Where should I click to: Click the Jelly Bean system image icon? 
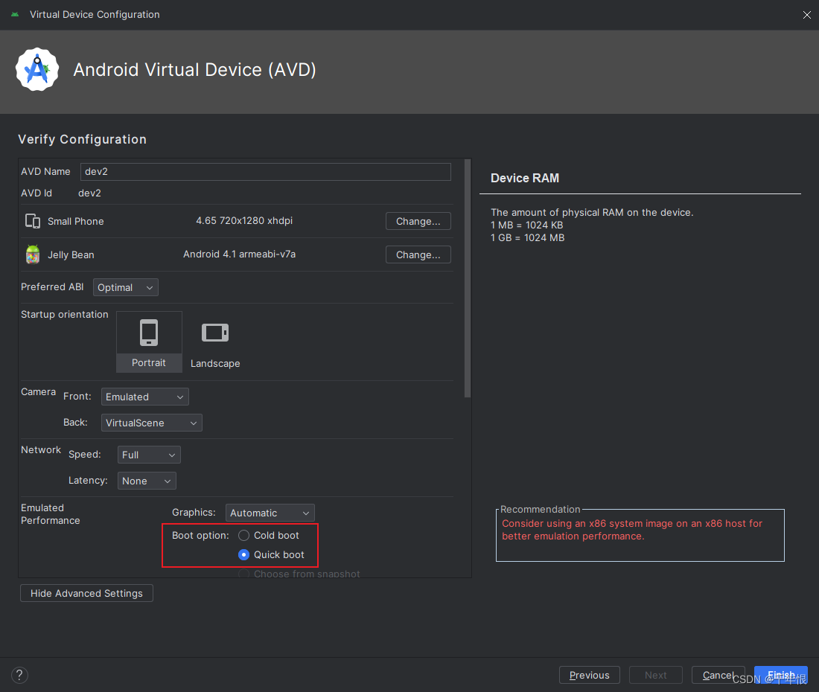pos(33,254)
